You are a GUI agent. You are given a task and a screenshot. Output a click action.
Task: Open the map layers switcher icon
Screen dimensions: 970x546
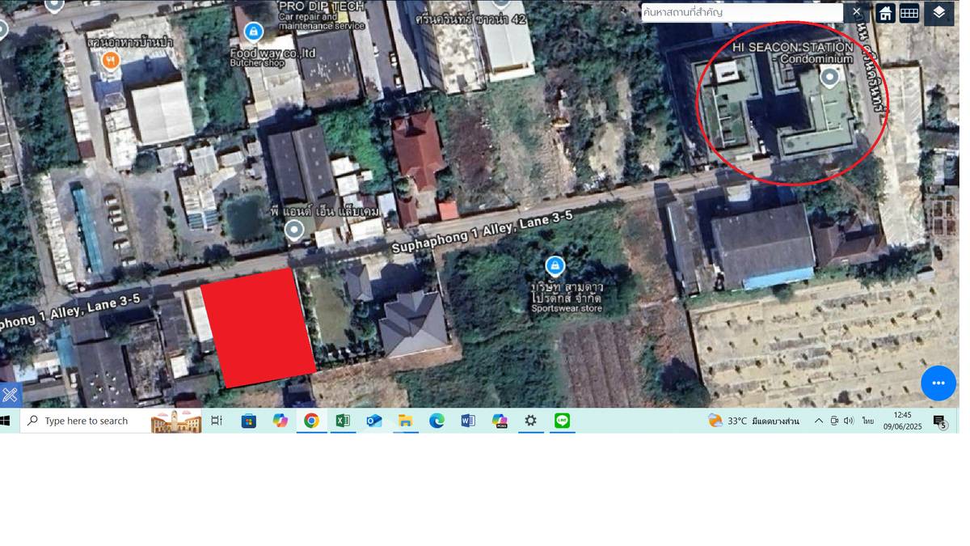[937, 13]
